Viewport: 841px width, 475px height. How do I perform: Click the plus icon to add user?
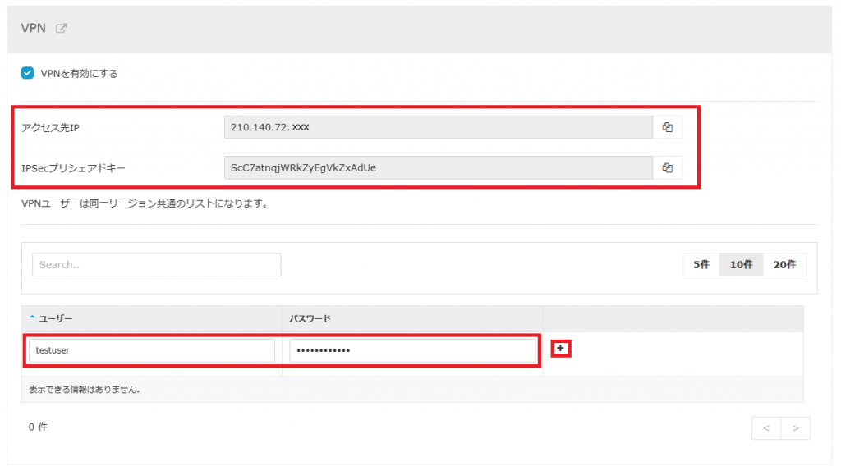[561, 349]
